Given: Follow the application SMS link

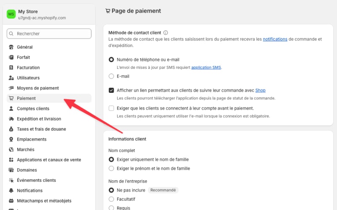Looking at the screenshot, I should tap(206, 67).
